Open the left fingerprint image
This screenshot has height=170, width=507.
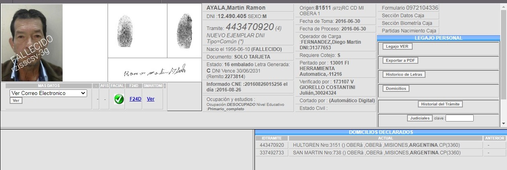click(x=124, y=31)
